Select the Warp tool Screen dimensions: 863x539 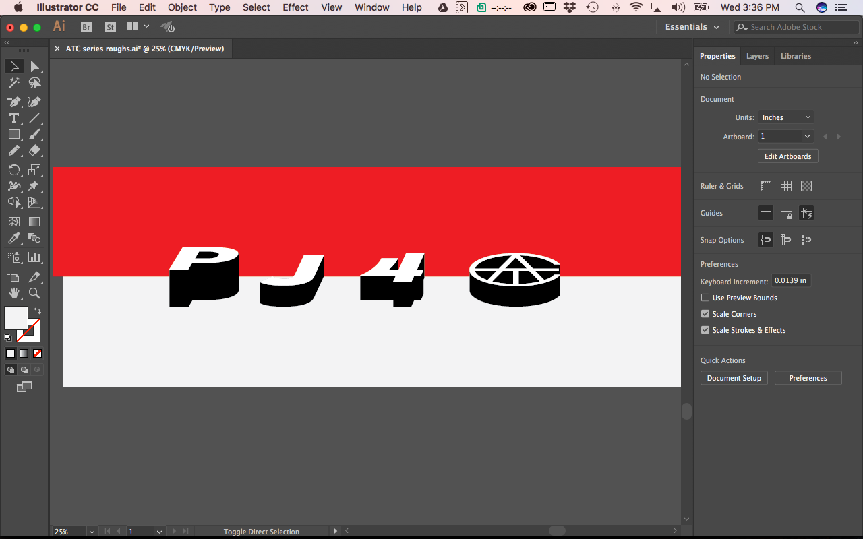coord(14,186)
